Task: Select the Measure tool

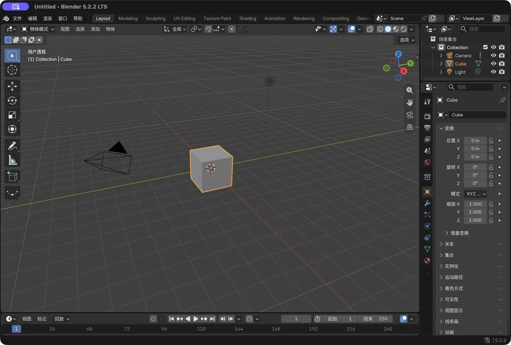Action: coord(12,160)
